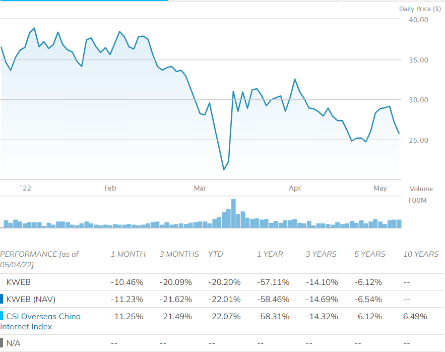Click the tallest volume bar in March

pyautogui.click(x=233, y=213)
